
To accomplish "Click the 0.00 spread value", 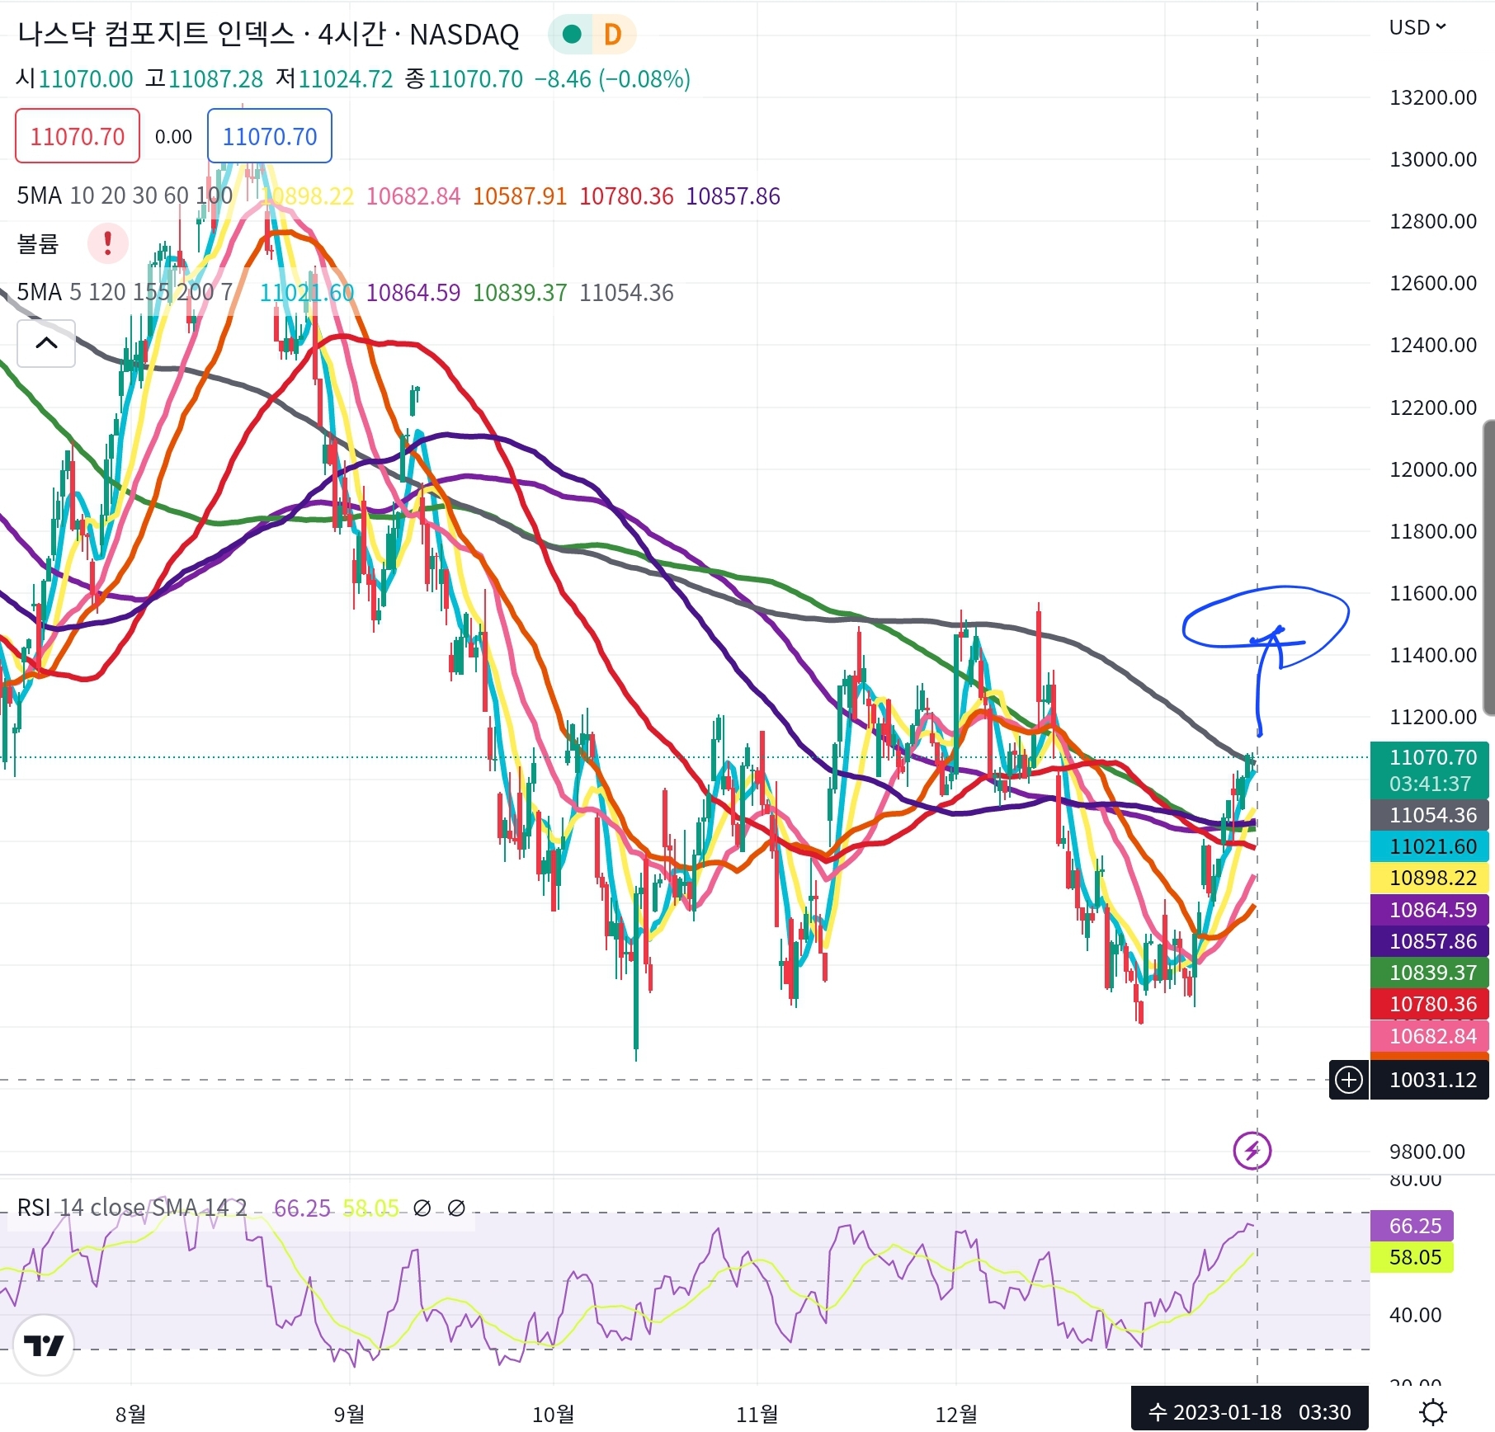I will pyautogui.click(x=173, y=137).
